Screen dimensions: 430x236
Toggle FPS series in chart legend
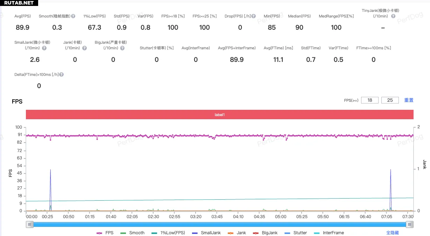tap(105, 233)
